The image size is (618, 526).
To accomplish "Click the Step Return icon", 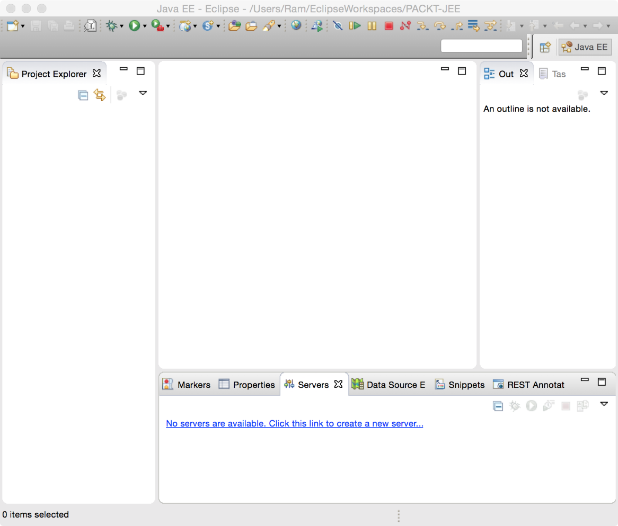I will click(457, 26).
